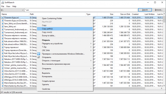Click size value 1 290 130 005

pyautogui.click(x=108, y=26)
